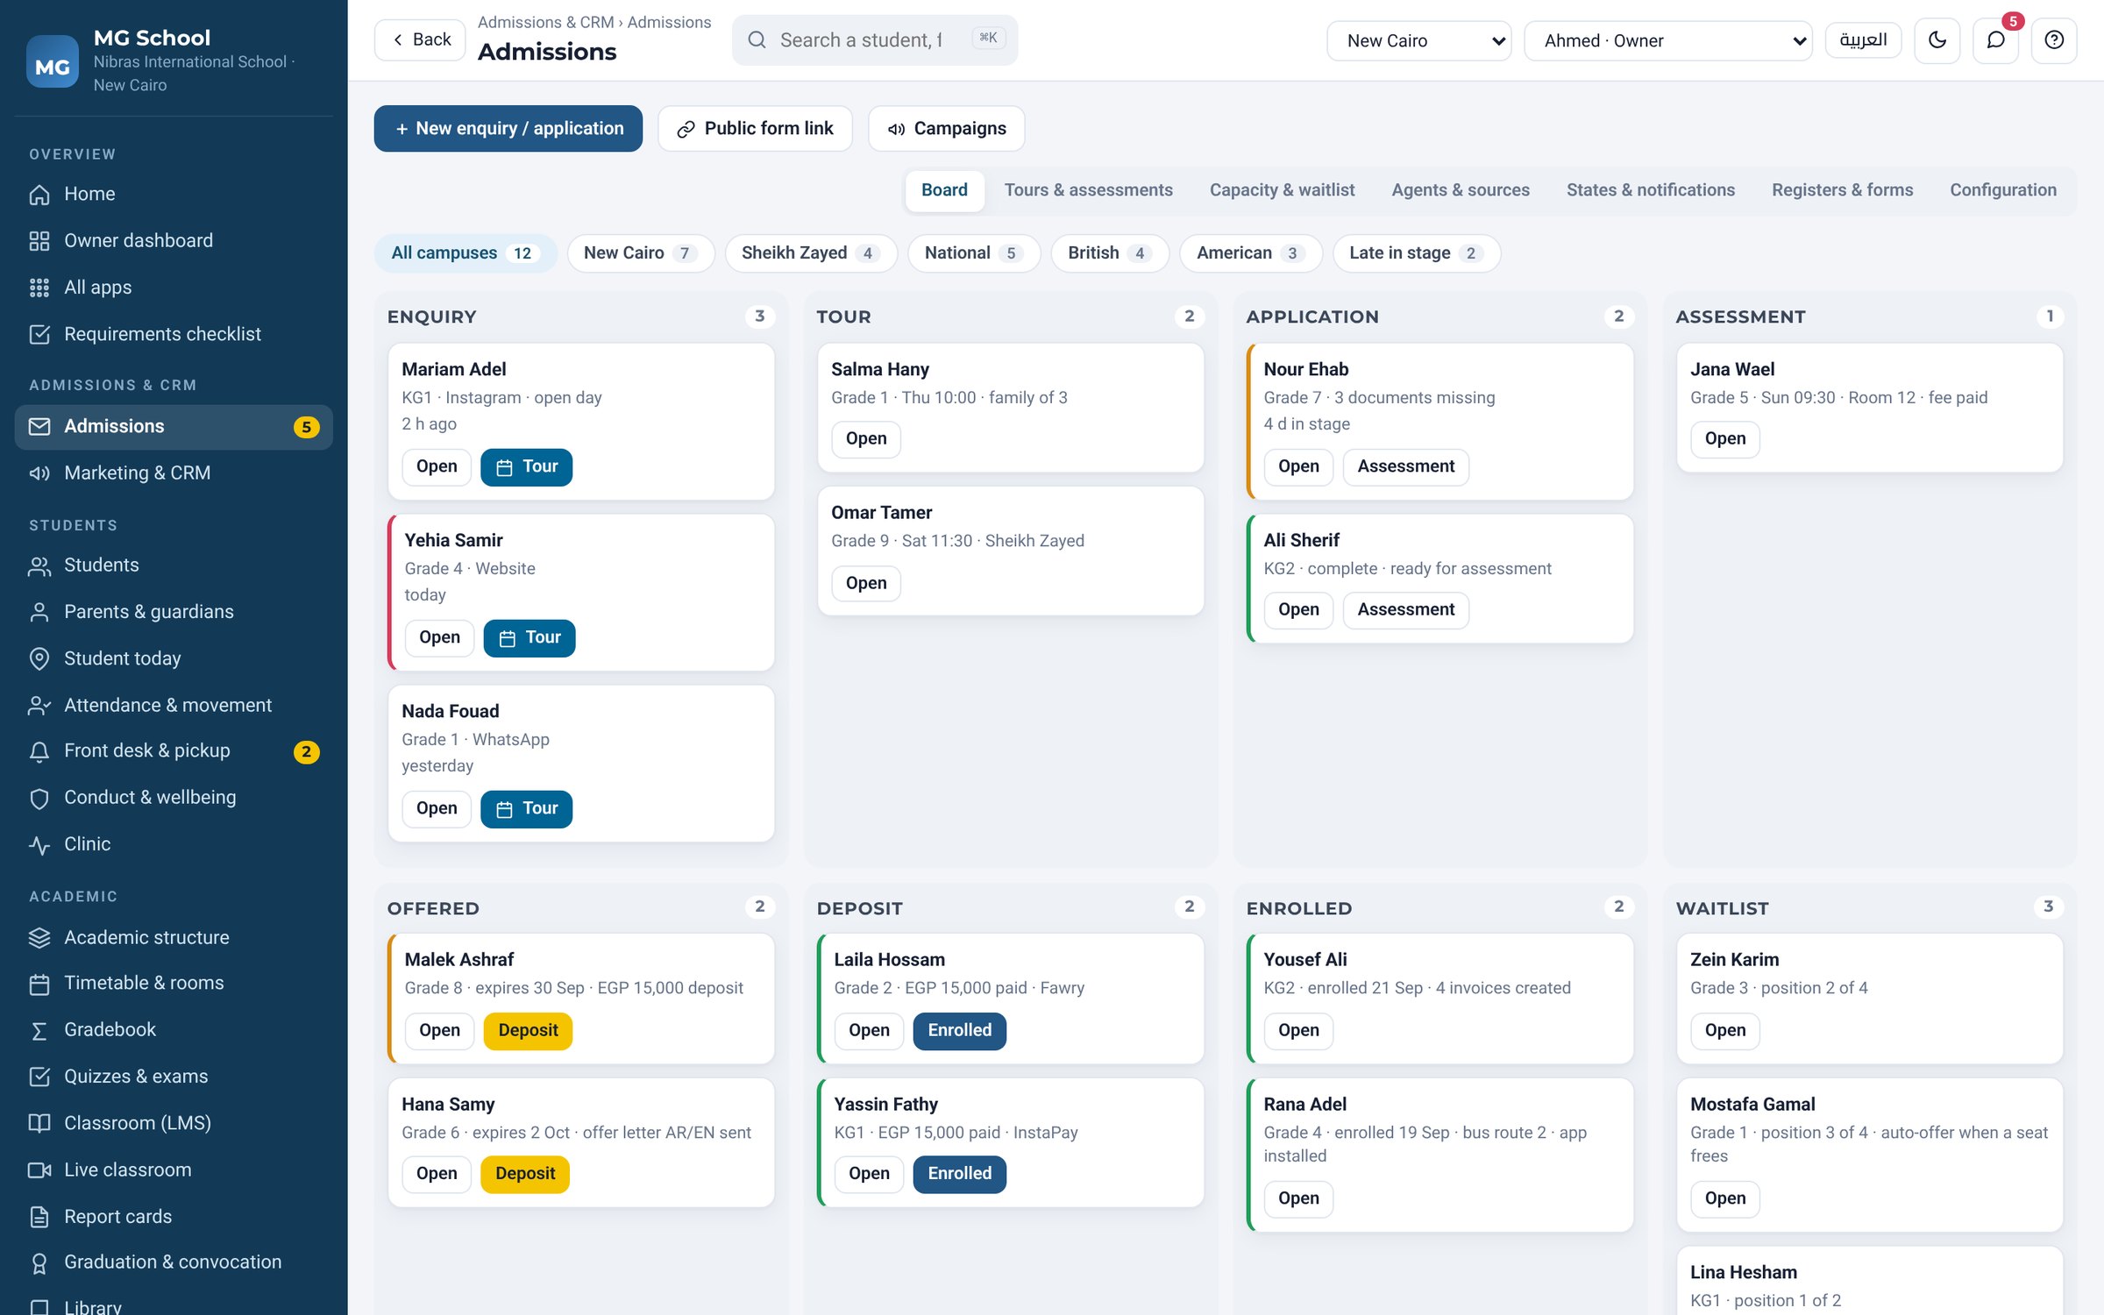Screen dimensions: 2104x1315
Task: Mark Laila Hossam as Enrolled
Action: [959, 1031]
